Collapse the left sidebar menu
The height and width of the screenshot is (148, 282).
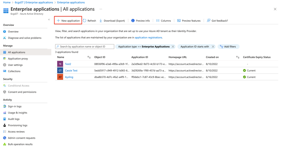49,20
